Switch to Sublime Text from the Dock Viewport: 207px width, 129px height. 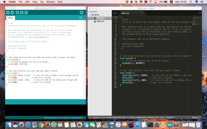tap(176, 125)
